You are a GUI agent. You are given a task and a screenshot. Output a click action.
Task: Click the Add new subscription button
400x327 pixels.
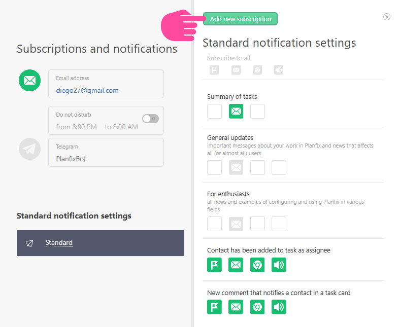(240, 19)
